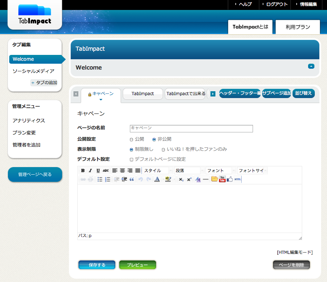Screen dimensions: 327x282
Task: Open the text color picker in the toolbar
Action: coord(157,179)
